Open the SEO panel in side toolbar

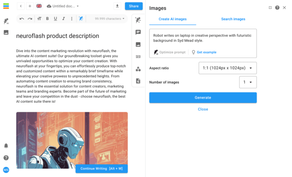point(138,56)
